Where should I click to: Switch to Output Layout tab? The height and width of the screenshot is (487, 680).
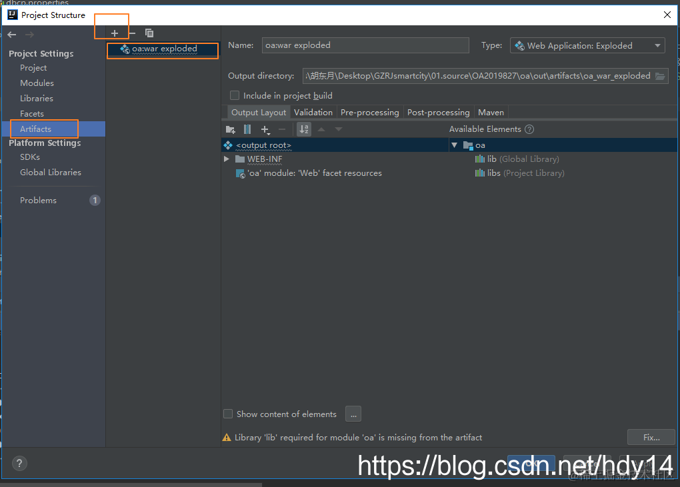259,112
